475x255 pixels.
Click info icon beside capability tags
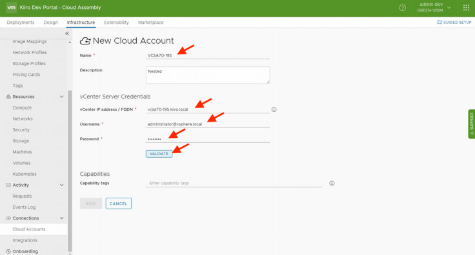332,183
